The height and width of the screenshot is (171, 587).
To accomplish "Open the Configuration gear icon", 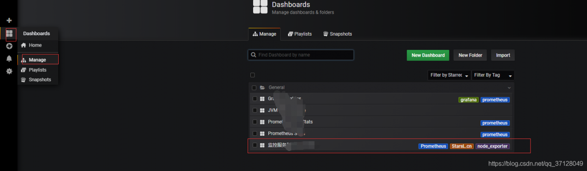I will tap(9, 71).
